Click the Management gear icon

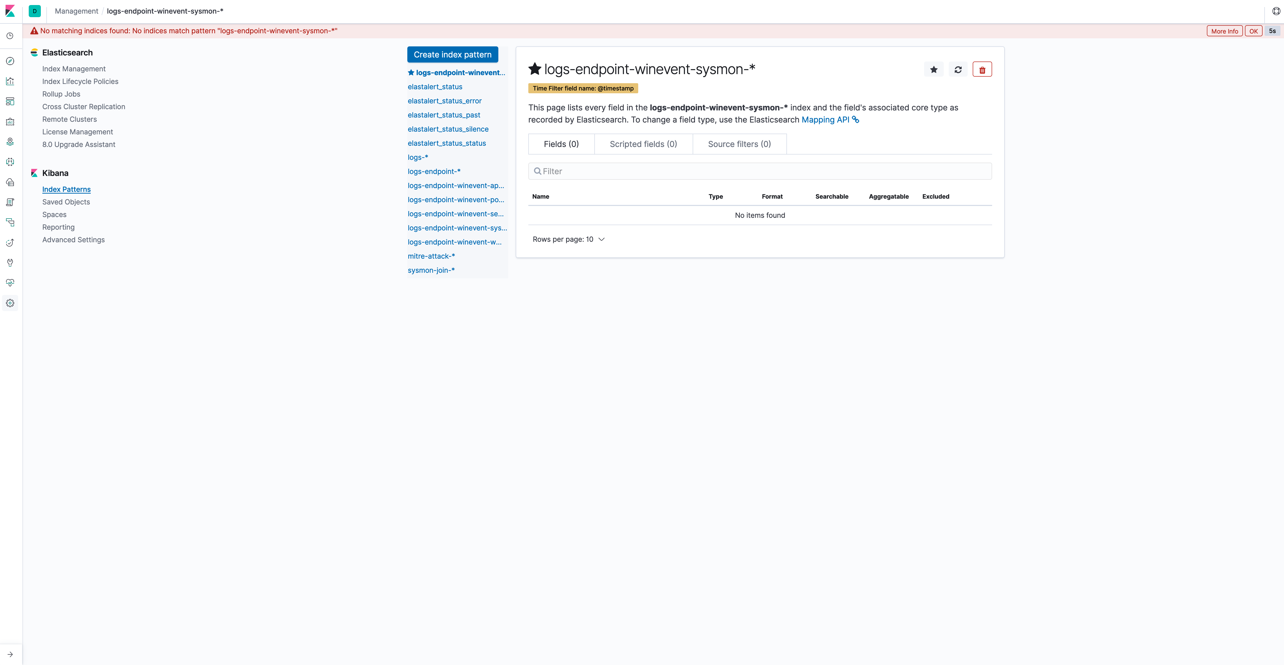[x=10, y=303]
